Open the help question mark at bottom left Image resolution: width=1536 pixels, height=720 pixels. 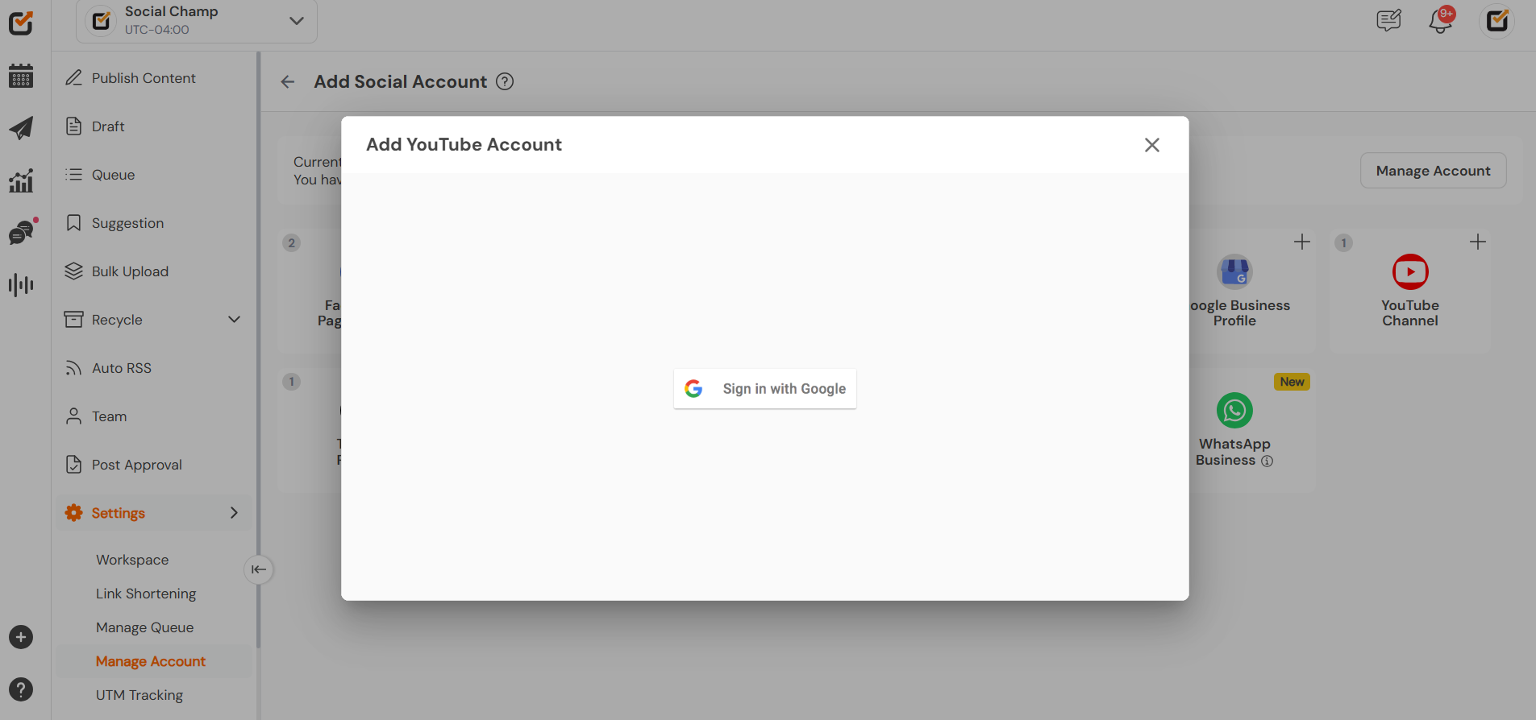tap(21, 689)
